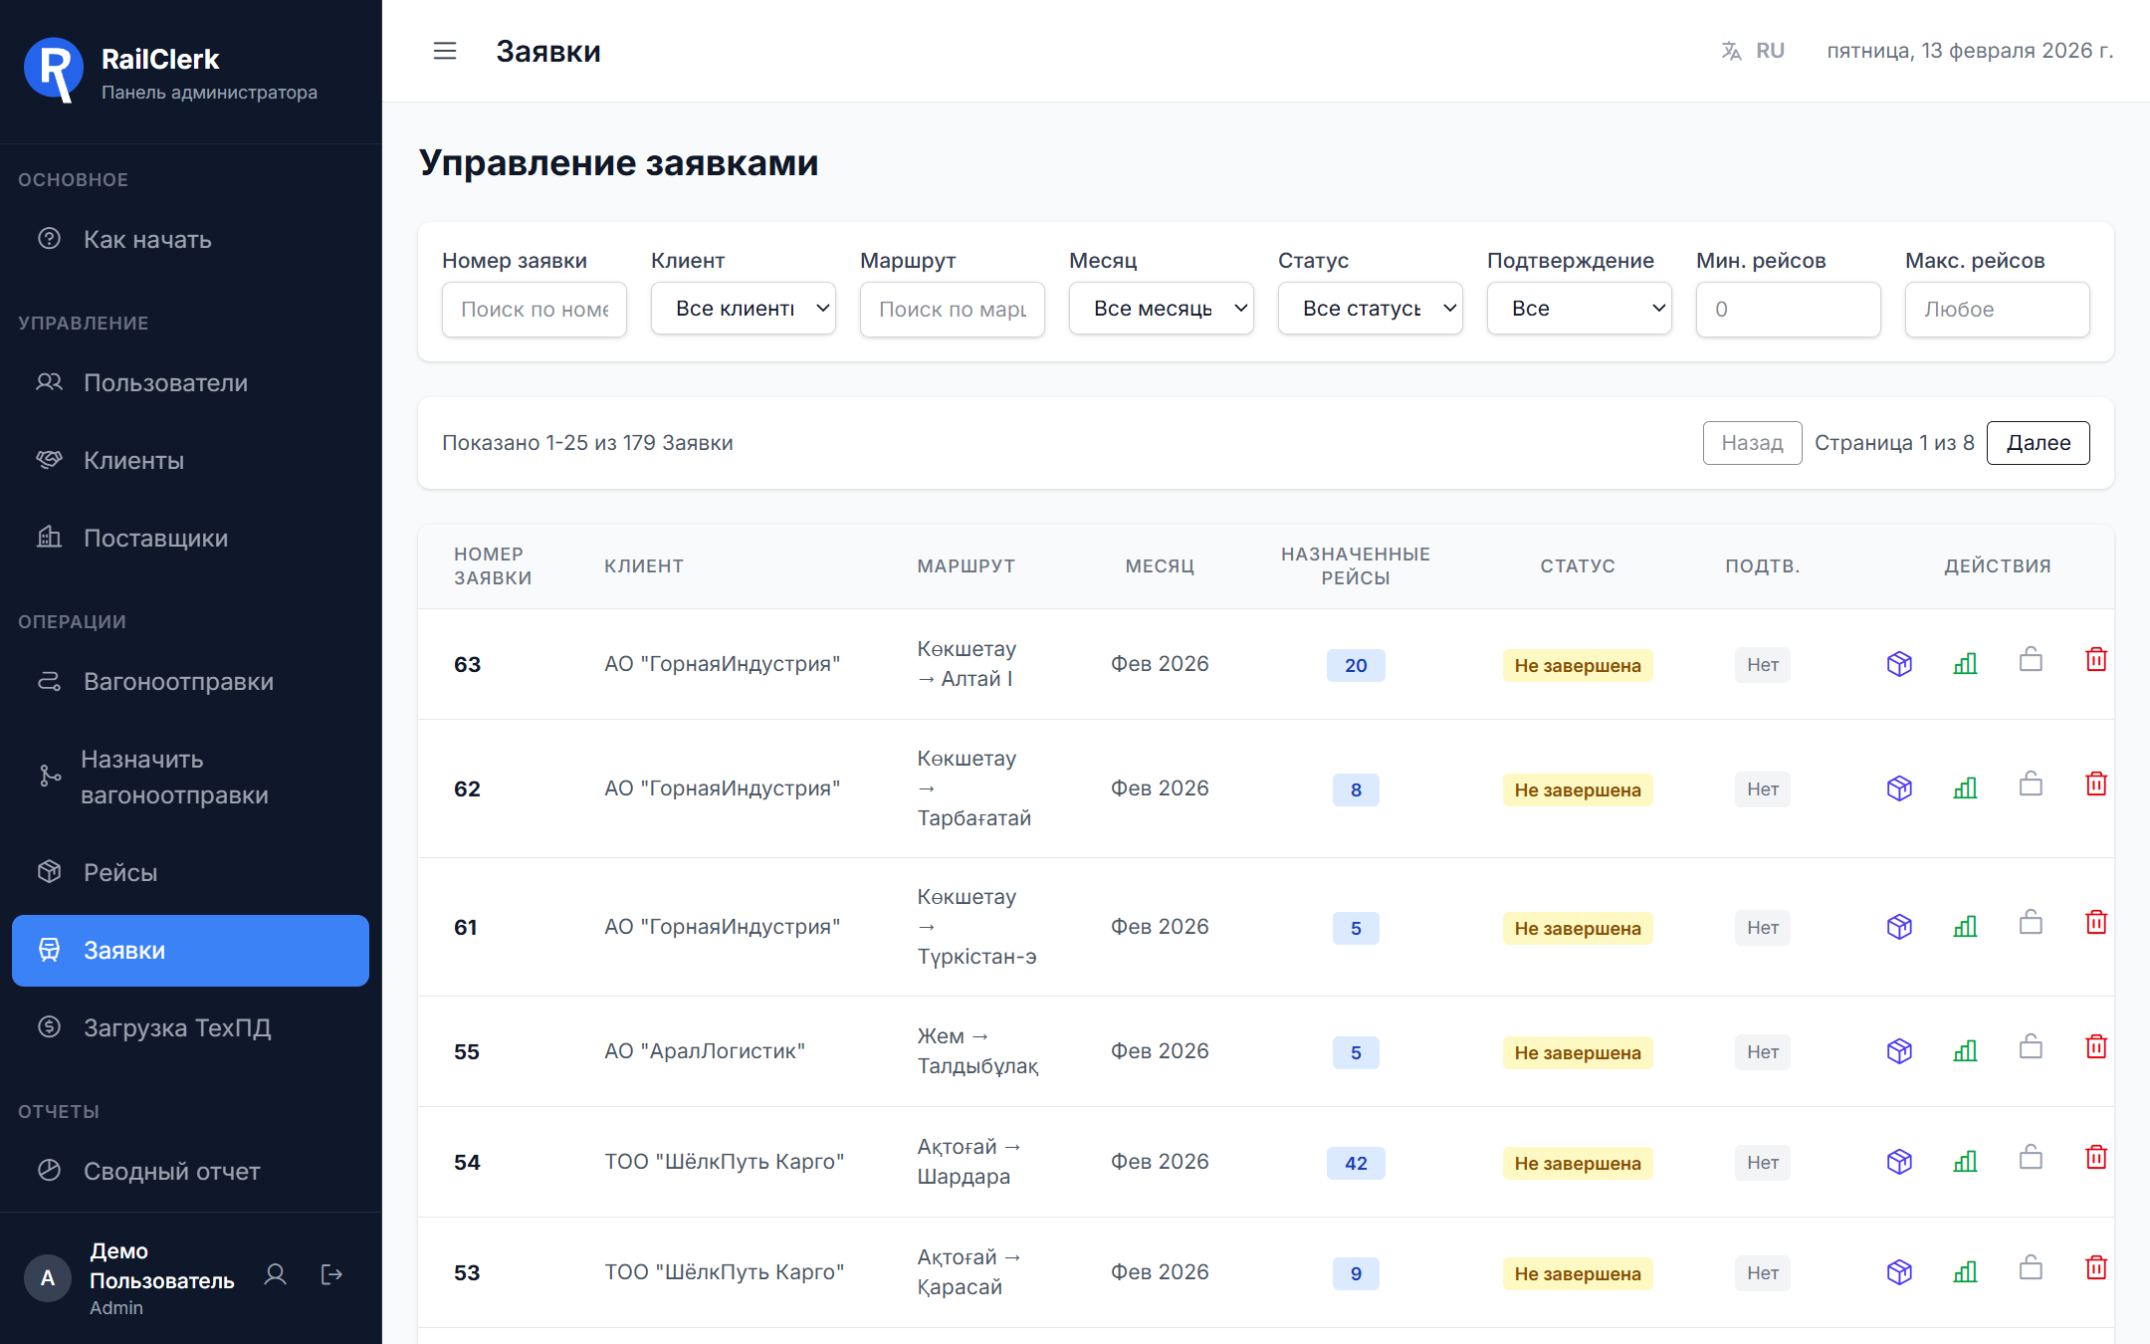The width and height of the screenshot is (2150, 1344).
Task: Click the logout icon in sidebar footer
Action: (331, 1274)
